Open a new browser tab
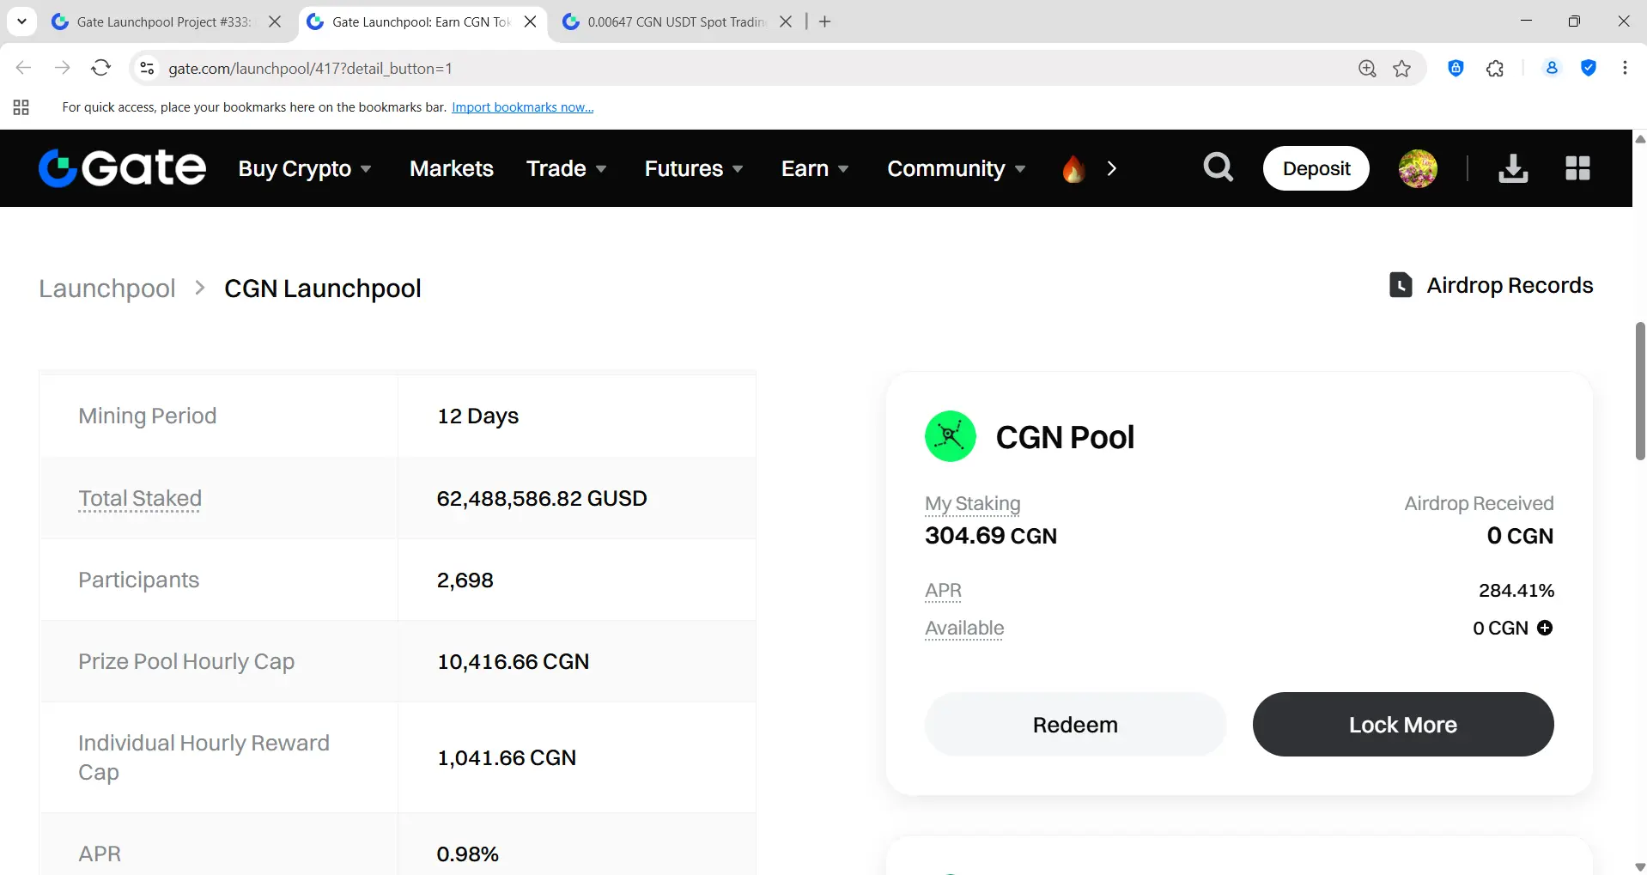 [x=825, y=21]
